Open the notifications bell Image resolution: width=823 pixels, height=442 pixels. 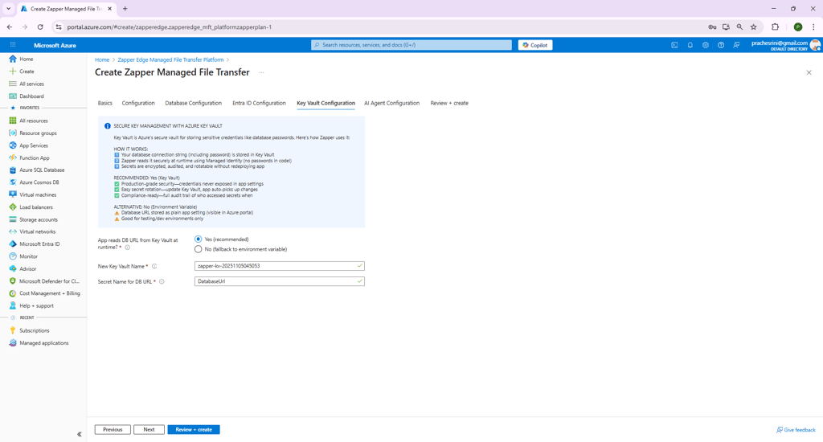point(690,45)
